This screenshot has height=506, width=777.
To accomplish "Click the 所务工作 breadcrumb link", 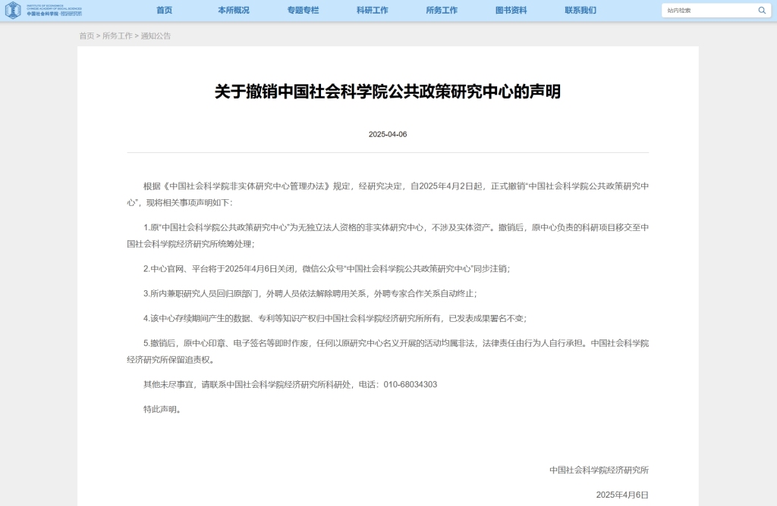I will tap(118, 36).
